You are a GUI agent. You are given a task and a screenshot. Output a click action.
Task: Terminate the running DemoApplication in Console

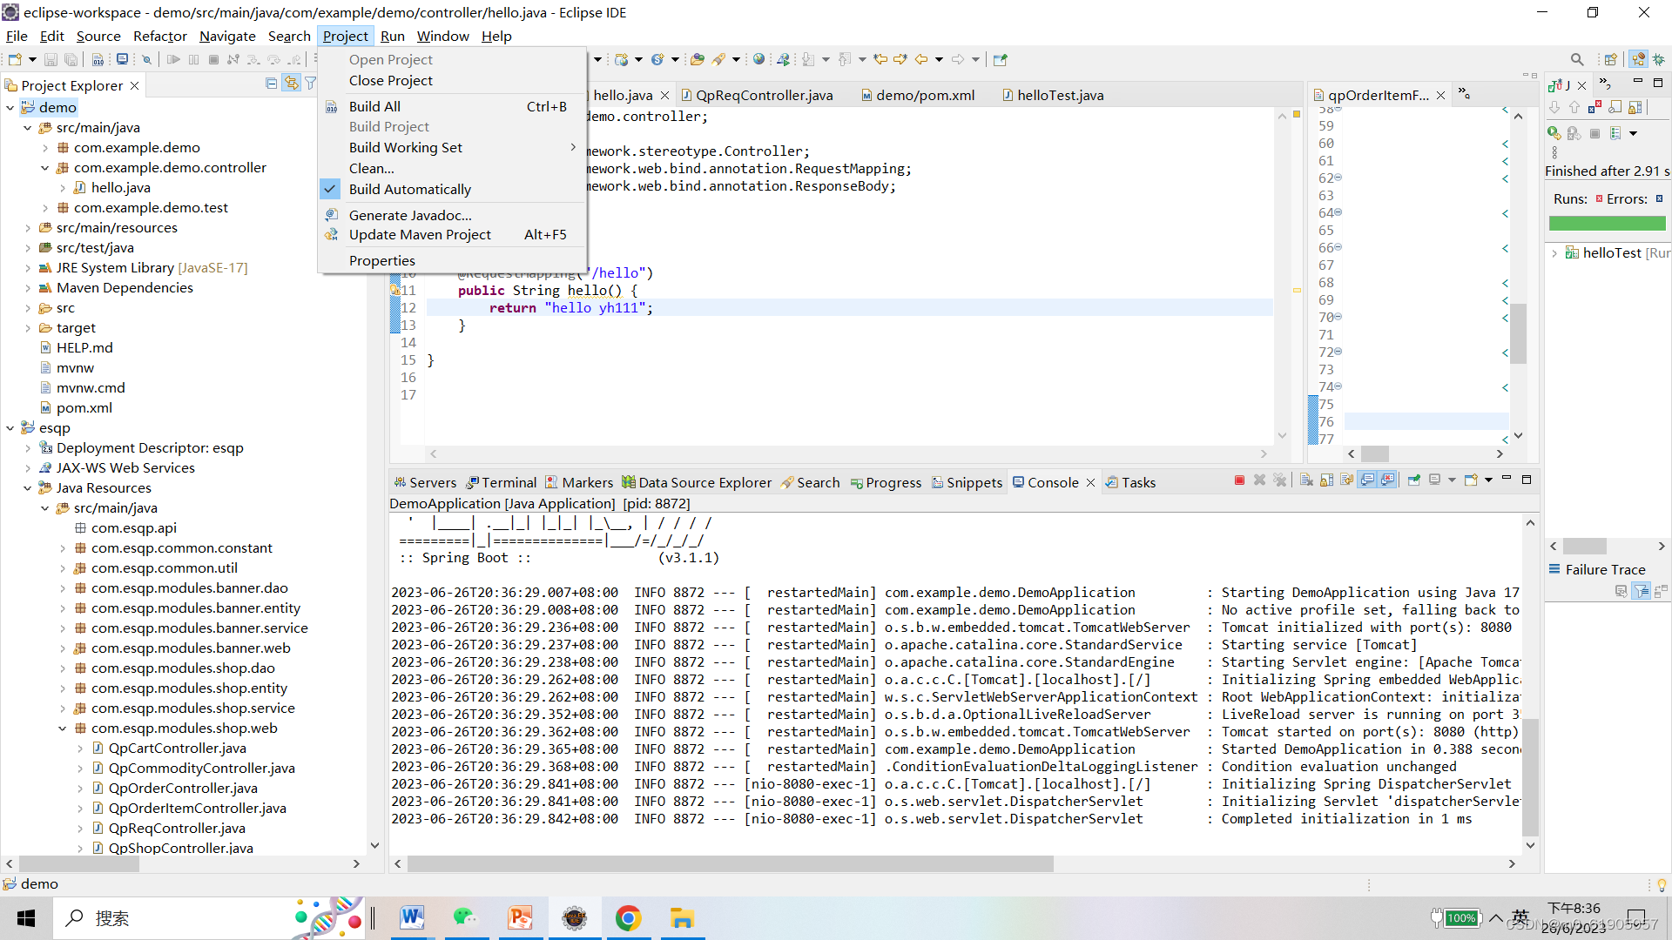[1240, 480]
